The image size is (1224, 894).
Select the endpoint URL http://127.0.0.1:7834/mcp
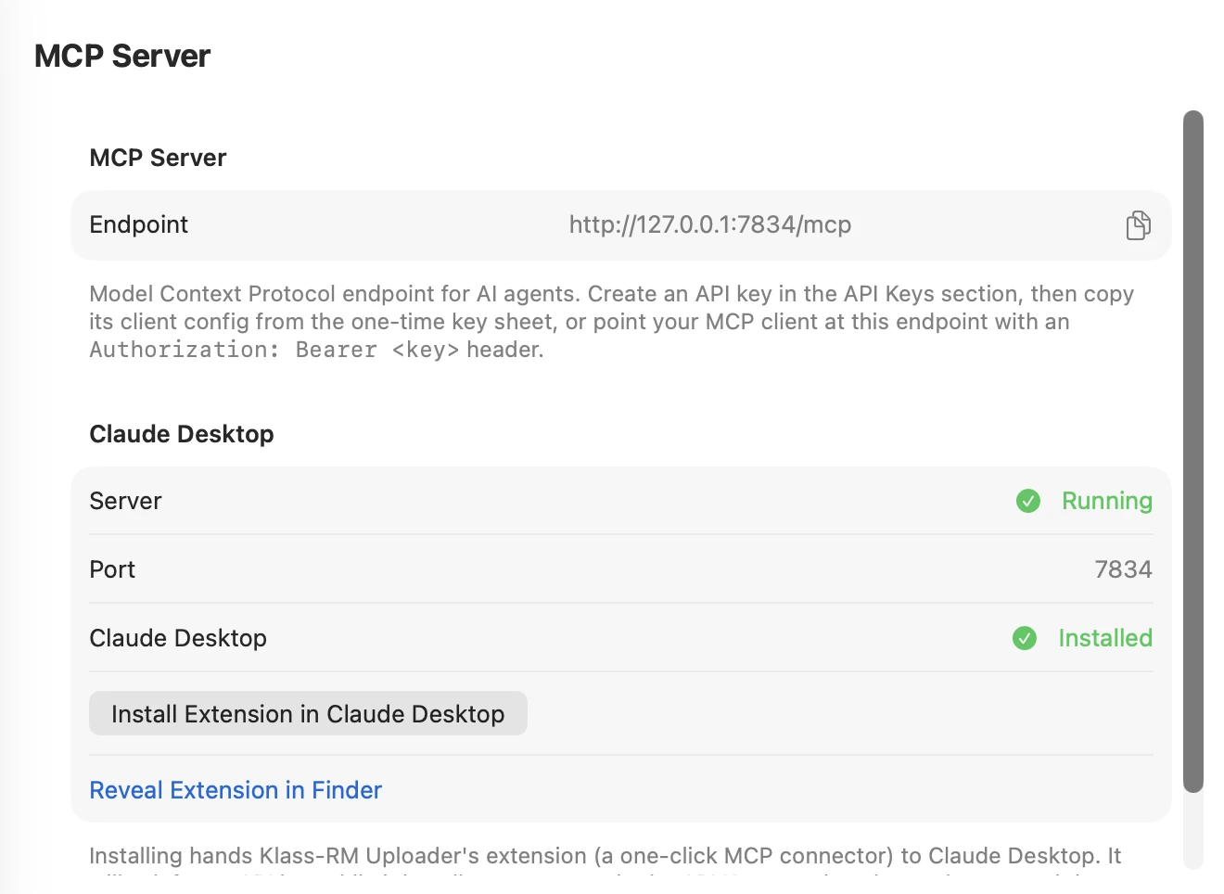click(710, 224)
